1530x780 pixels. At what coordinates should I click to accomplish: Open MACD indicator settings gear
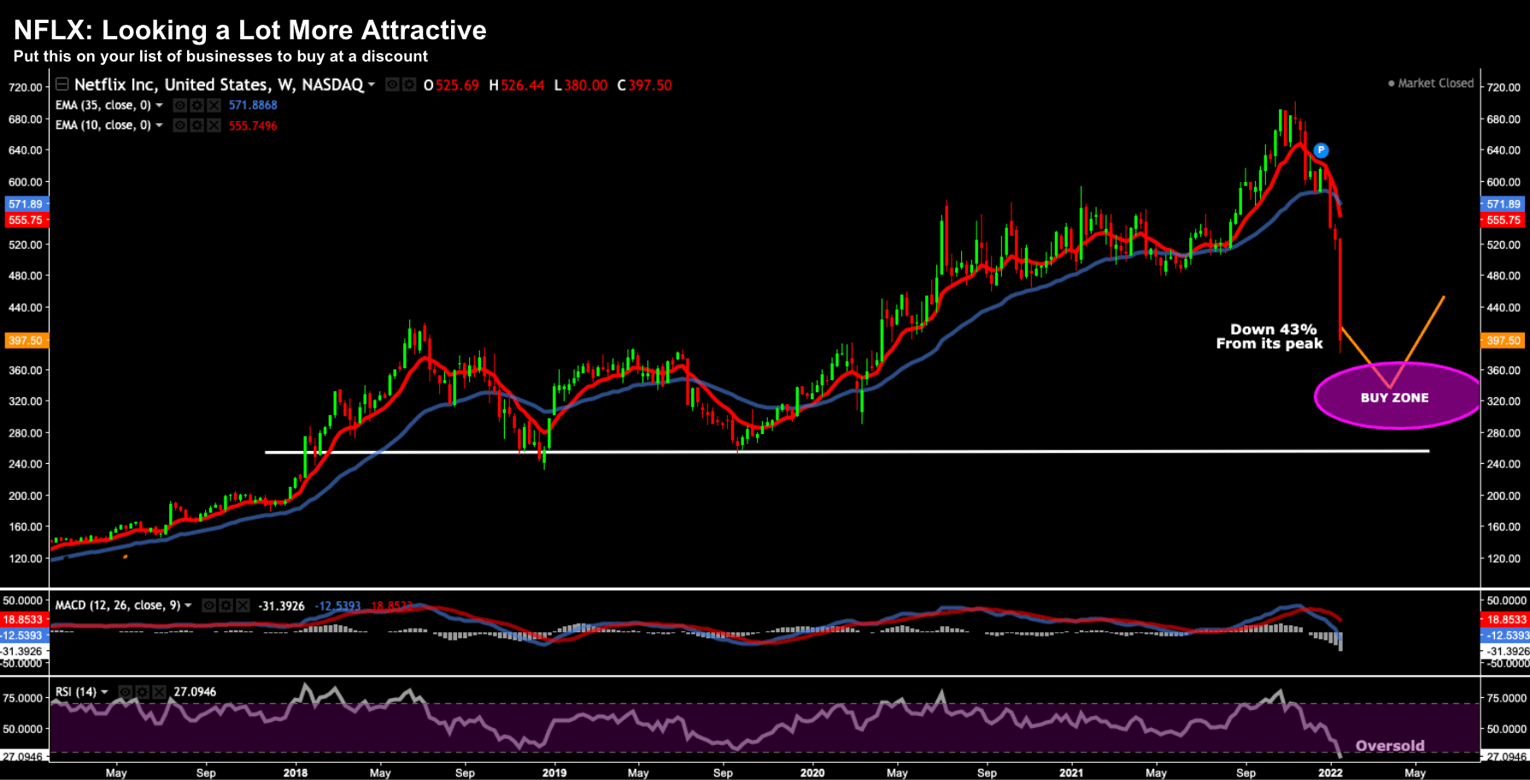pos(226,606)
